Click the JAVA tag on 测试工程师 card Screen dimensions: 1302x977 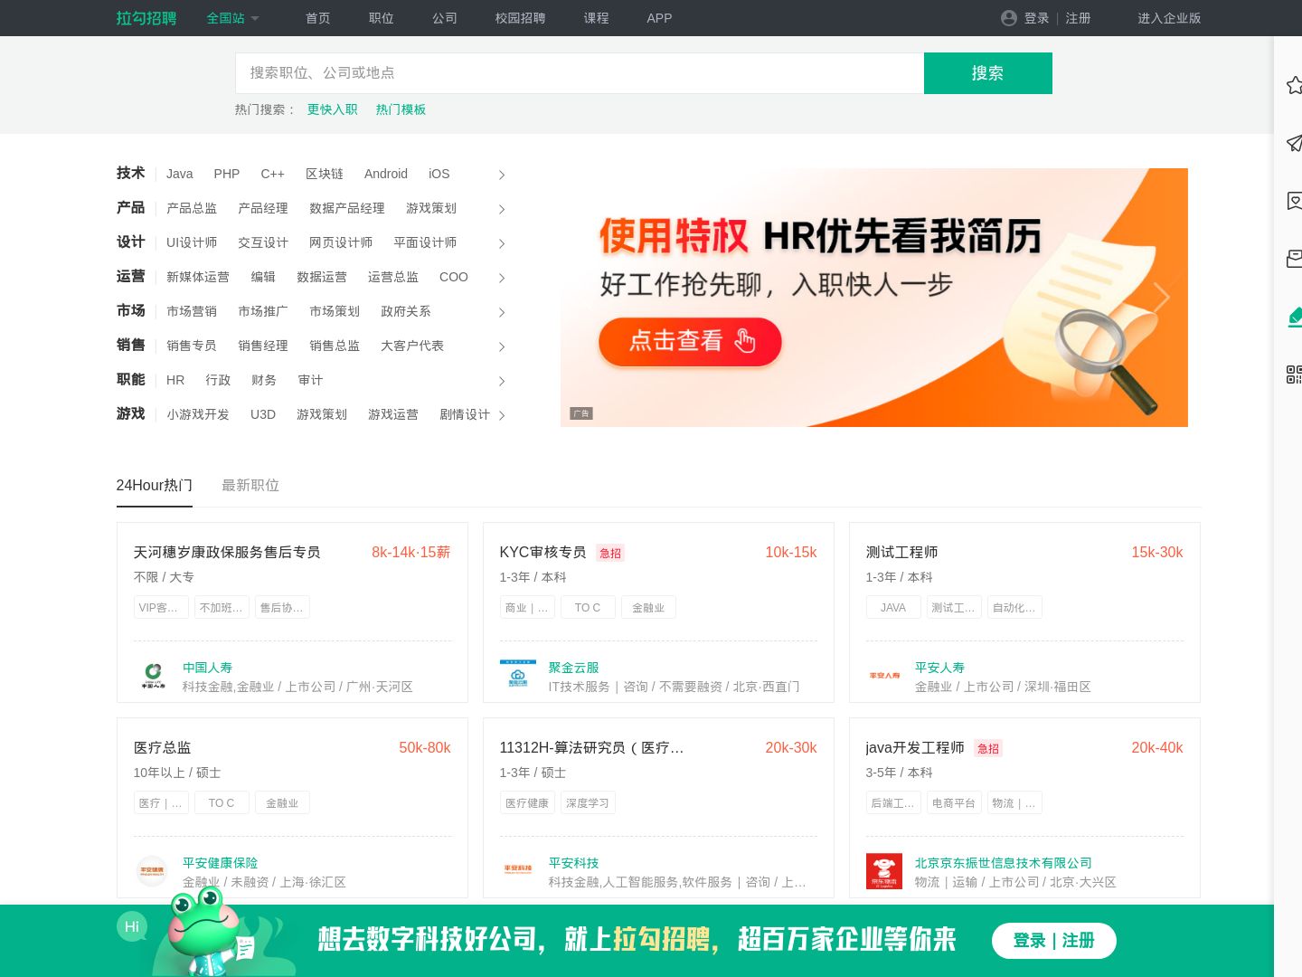[x=893, y=607]
